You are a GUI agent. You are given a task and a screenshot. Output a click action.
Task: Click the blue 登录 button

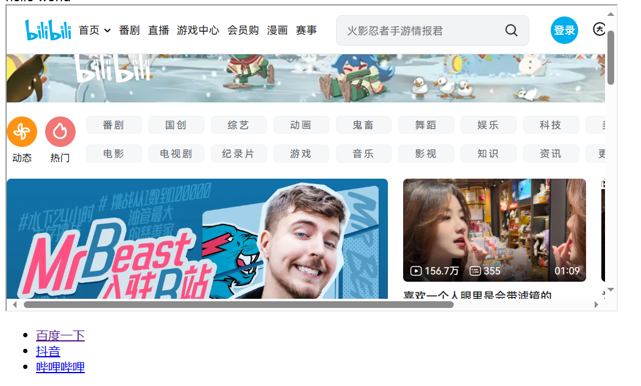(x=564, y=30)
